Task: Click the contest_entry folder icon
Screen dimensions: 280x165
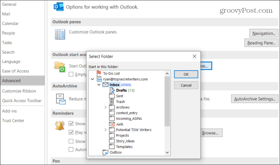Action: pyautogui.click(x=112, y=113)
